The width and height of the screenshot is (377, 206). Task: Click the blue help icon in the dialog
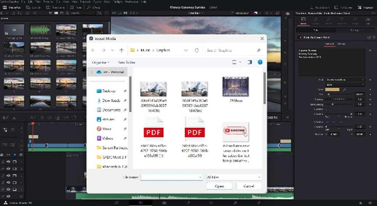point(260,62)
